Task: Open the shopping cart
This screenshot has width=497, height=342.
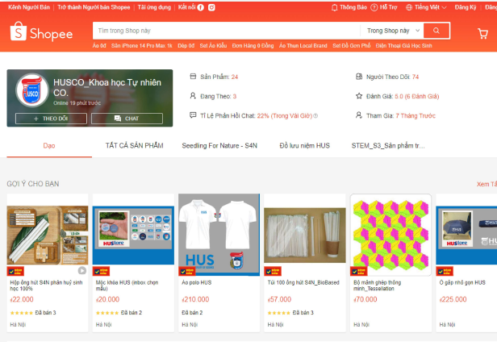Action: tap(482, 33)
